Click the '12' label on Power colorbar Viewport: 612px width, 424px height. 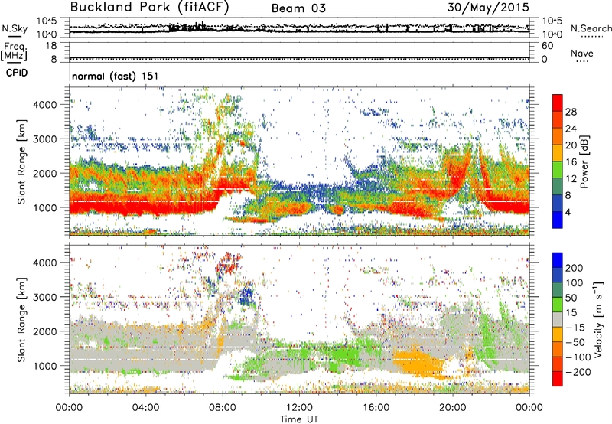coord(571,179)
